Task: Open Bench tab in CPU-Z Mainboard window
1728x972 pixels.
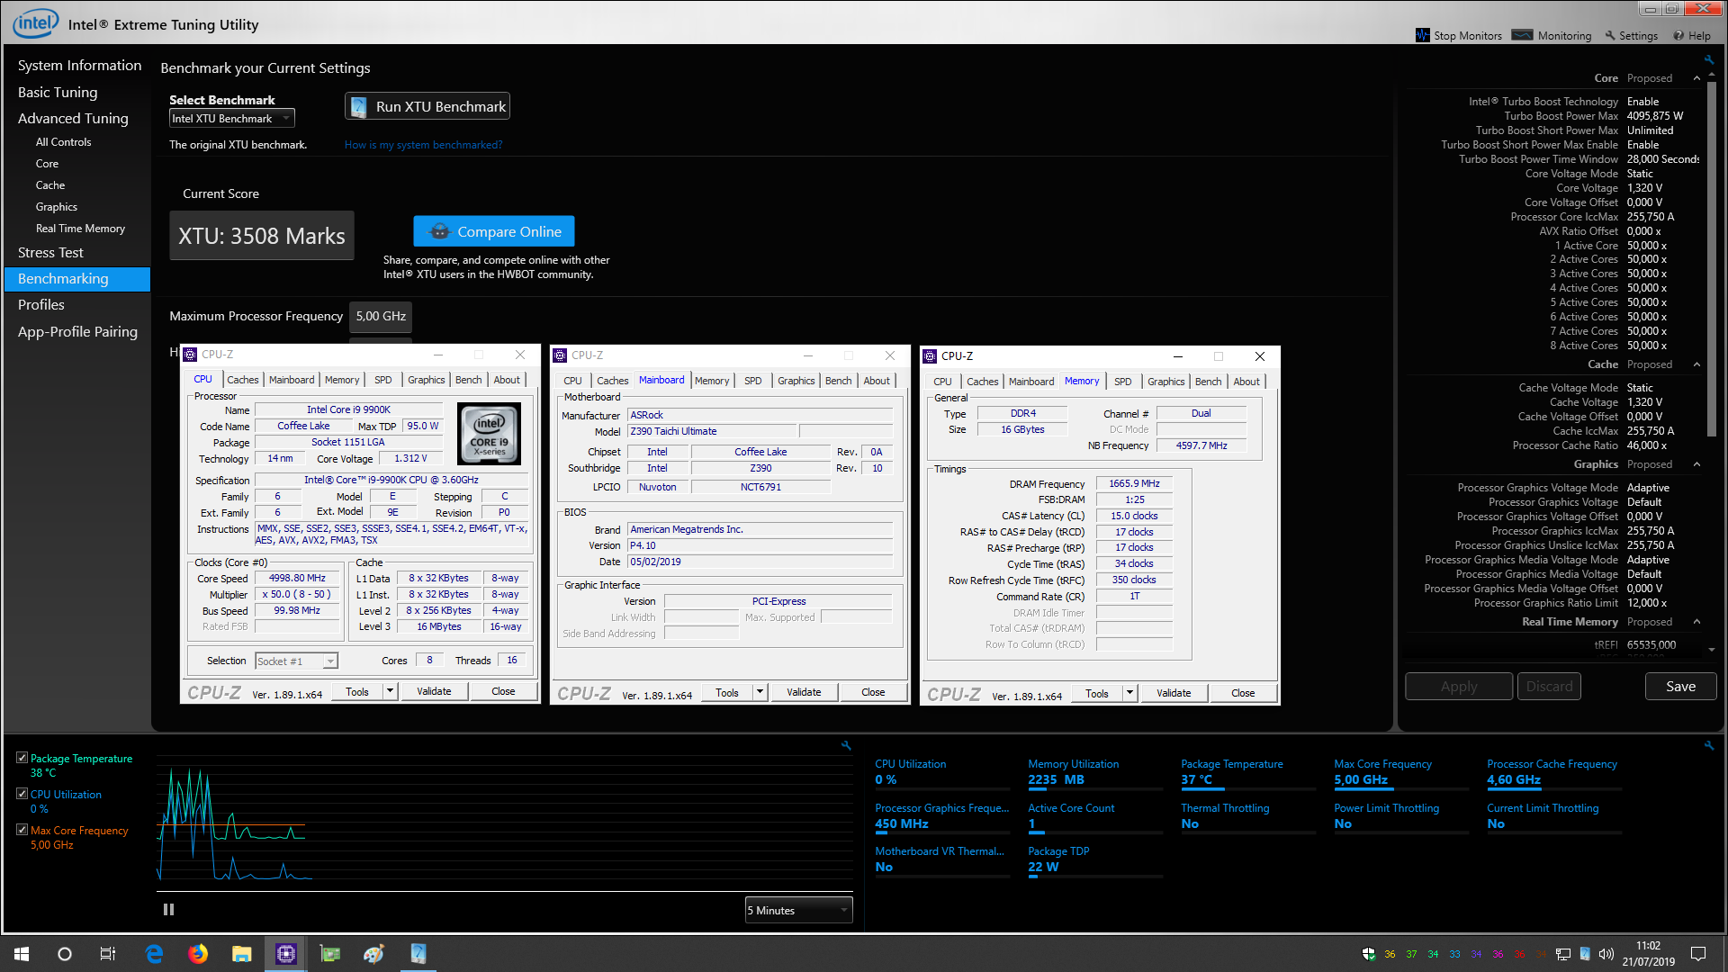Action: (x=838, y=381)
